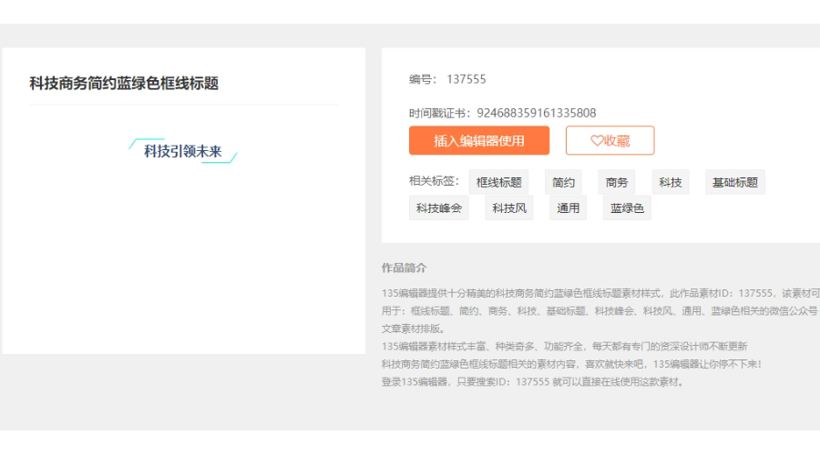Click the heart icon in 收藏 button
The height and width of the screenshot is (455, 820).
(x=597, y=140)
